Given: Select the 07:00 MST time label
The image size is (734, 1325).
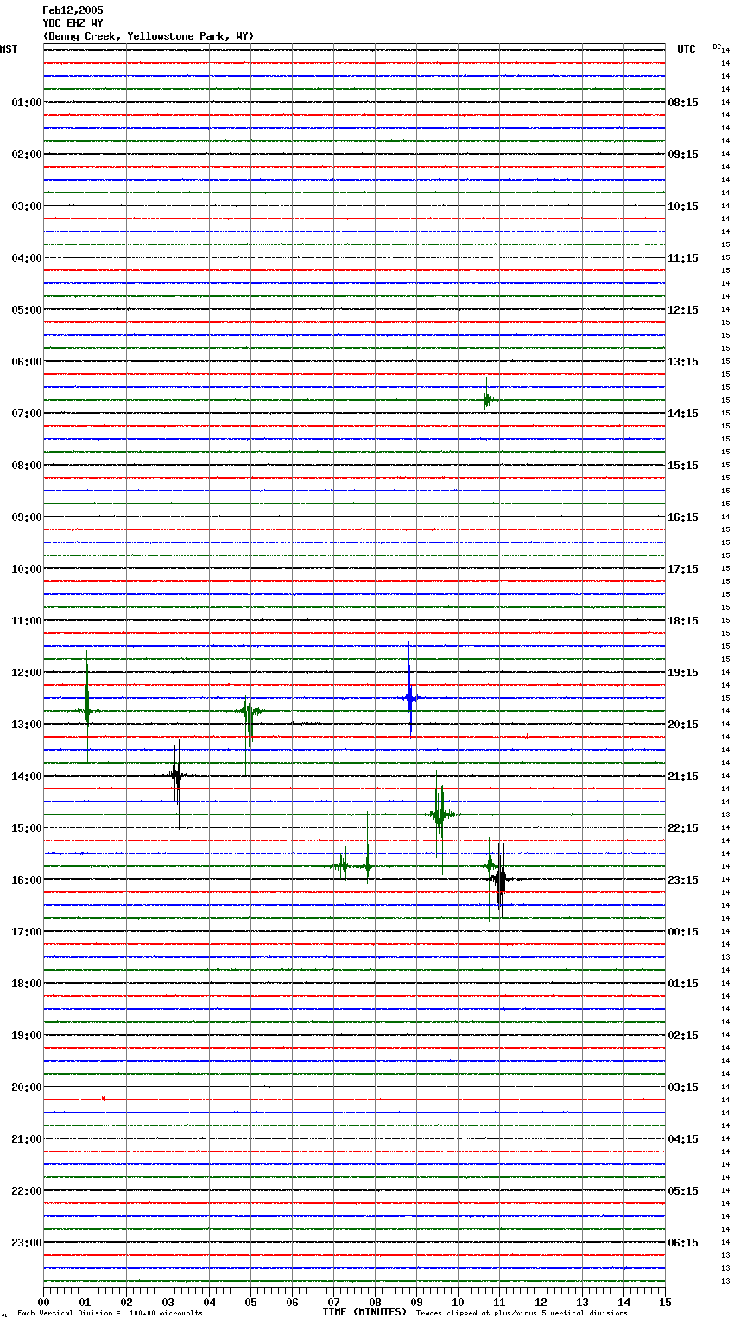Looking at the screenshot, I should tap(26, 414).
